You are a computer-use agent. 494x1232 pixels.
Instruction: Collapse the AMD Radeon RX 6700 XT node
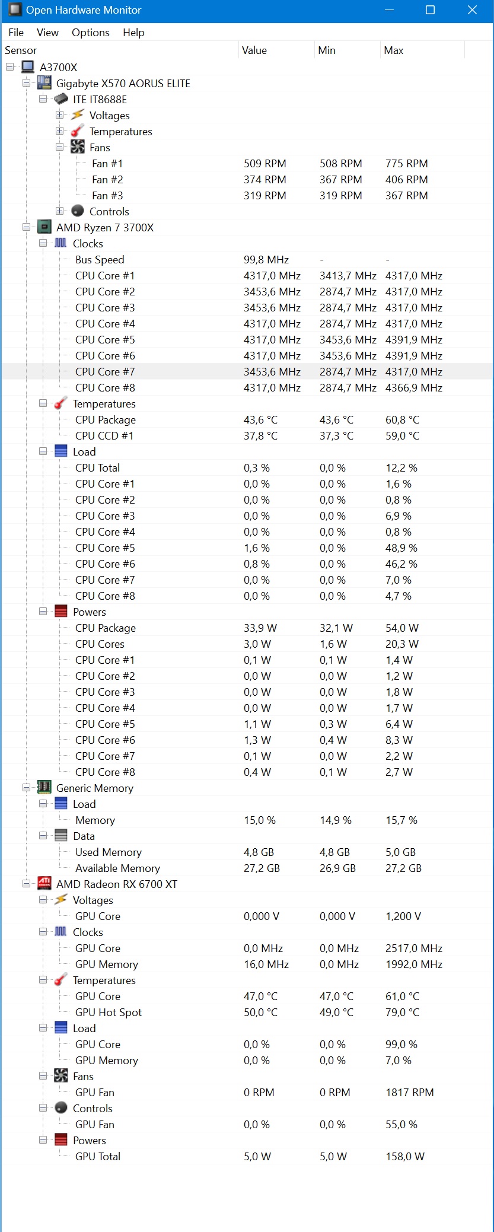26,884
